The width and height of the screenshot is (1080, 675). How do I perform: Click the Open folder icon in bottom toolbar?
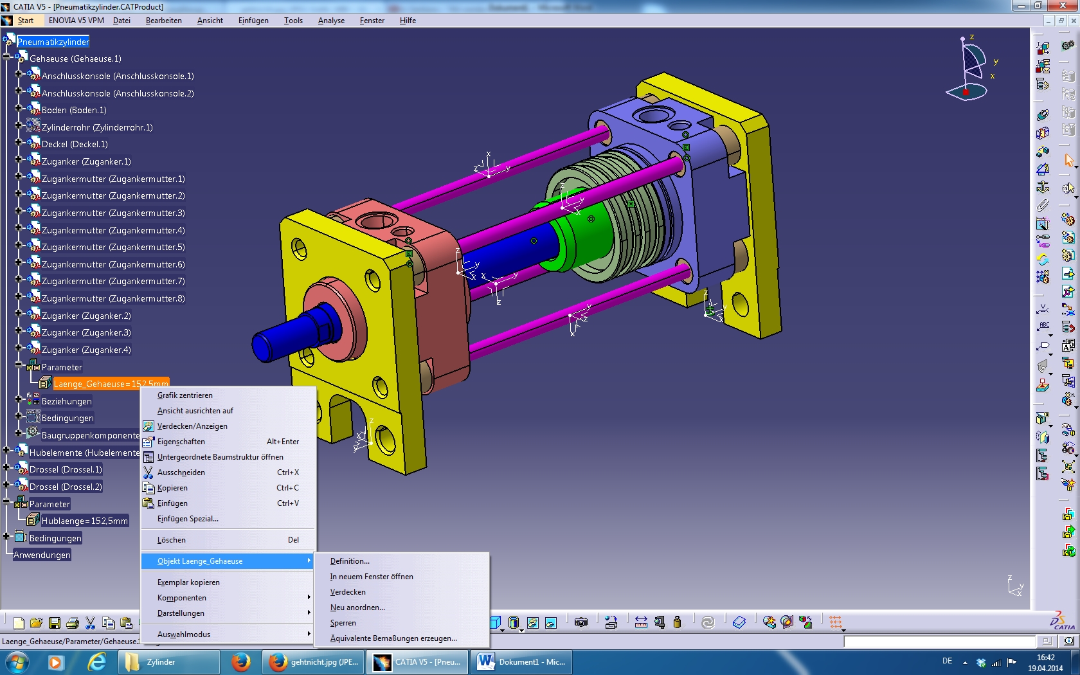tap(37, 623)
